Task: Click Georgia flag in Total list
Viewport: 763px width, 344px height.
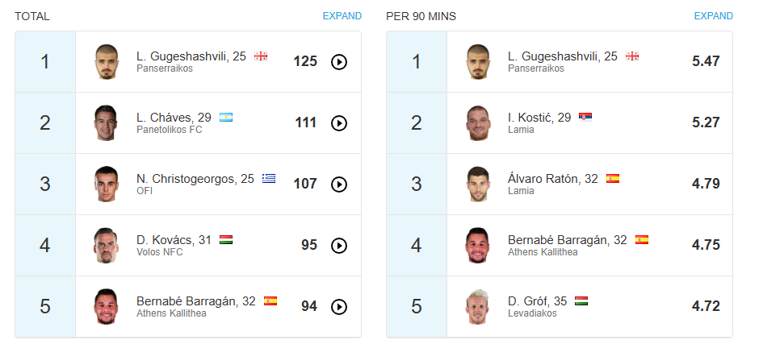Action: (x=261, y=56)
